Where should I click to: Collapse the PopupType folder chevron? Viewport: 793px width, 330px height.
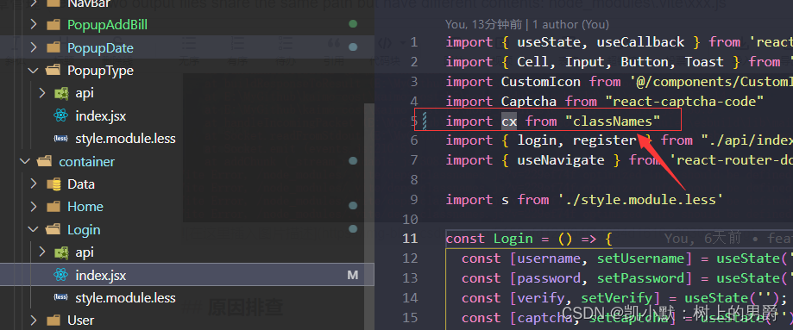(x=34, y=71)
